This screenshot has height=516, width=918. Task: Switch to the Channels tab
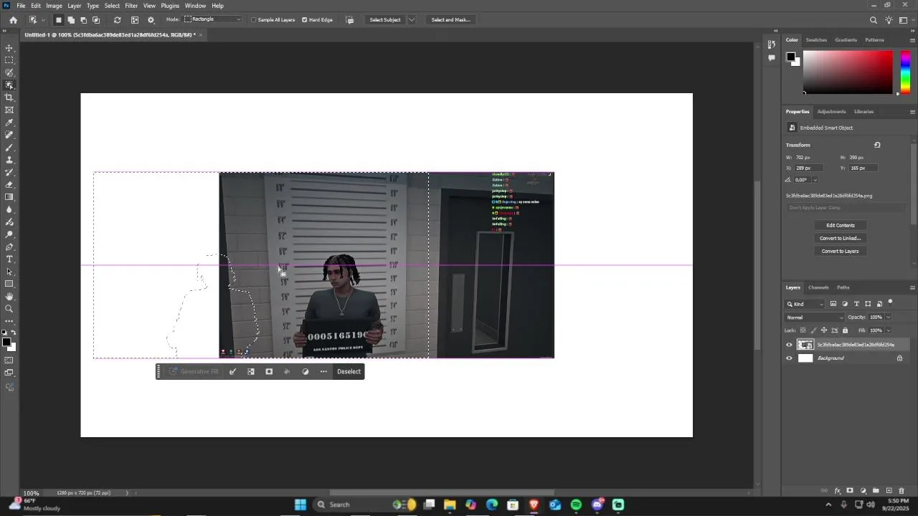pyautogui.click(x=818, y=287)
